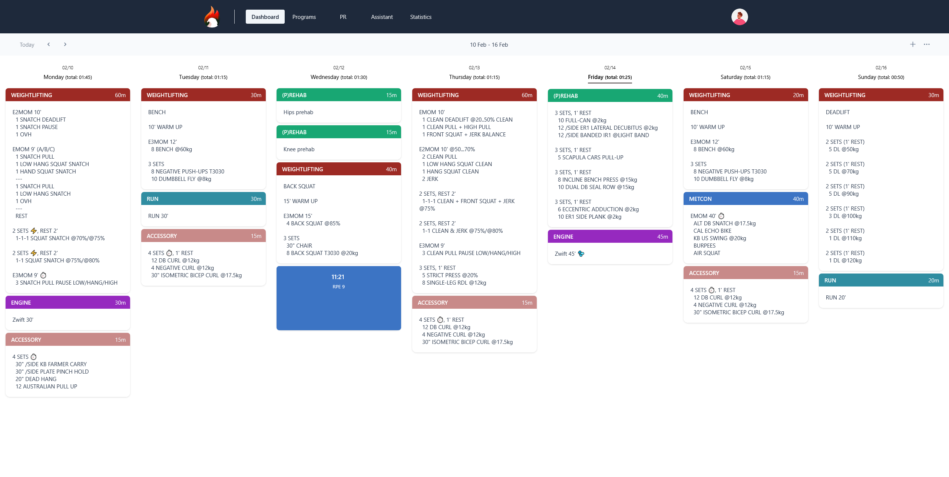949x477 pixels.
Task: Open Tuesday's RUN 30m block header
Action: click(x=203, y=199)
